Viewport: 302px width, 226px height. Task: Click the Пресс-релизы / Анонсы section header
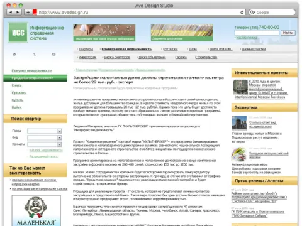click(x=264, y=181)
